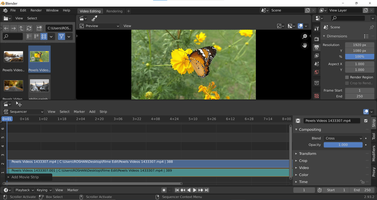This screenshot has height=200, width=377.
Task: Click the refresh file list icon
Action: point(29,28)
